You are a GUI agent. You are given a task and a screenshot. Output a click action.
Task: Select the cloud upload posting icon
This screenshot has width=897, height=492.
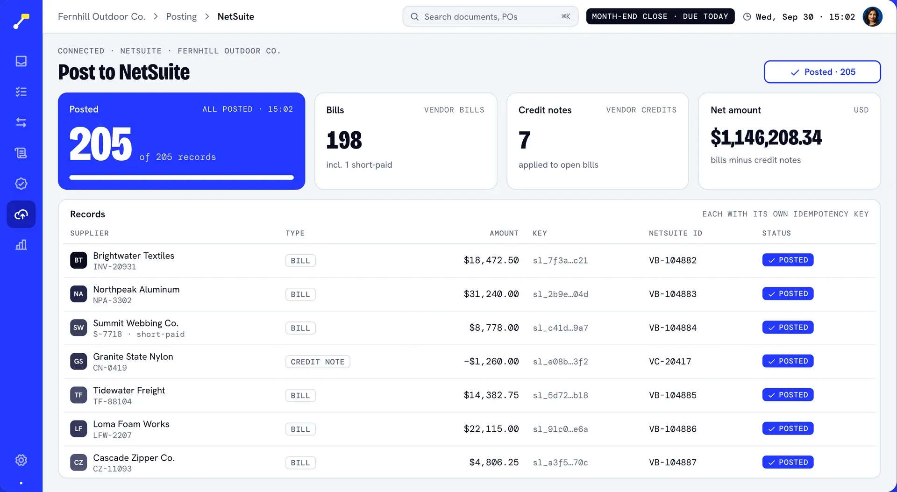pos(21,214)
